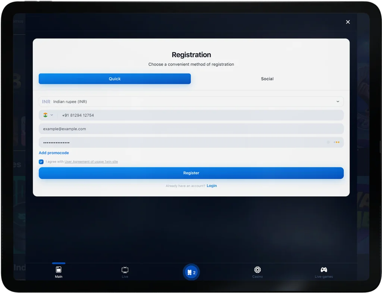
Task: Click the India flag icon
Action: click(45, 115)
